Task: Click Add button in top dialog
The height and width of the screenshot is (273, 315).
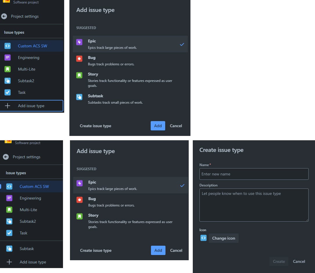Action: [158, 126]
